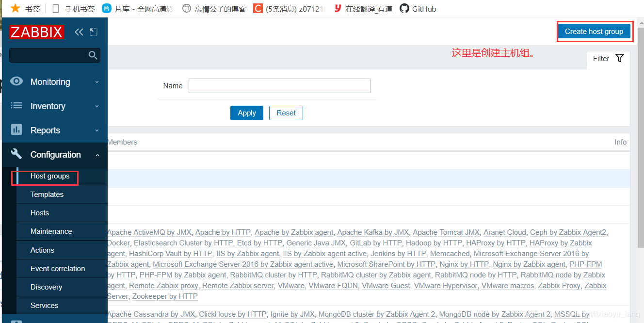
Task: Open the GitHub bookmark icon
Action: coord(404,8)
